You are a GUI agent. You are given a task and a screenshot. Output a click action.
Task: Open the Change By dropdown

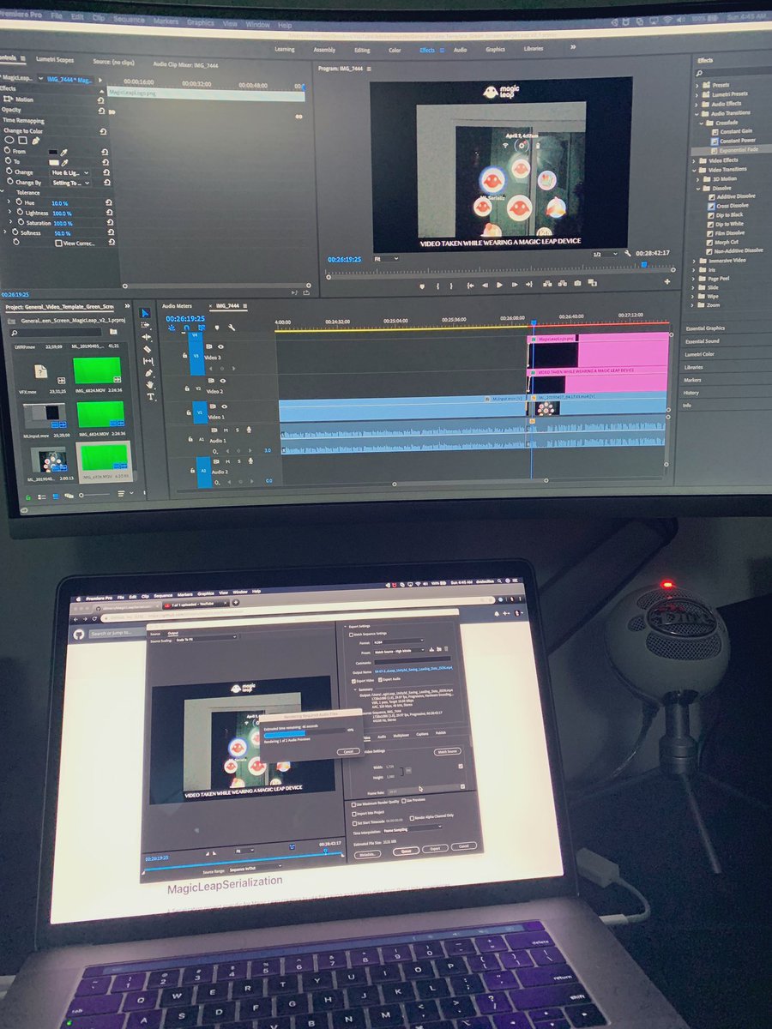click(70, 183)
